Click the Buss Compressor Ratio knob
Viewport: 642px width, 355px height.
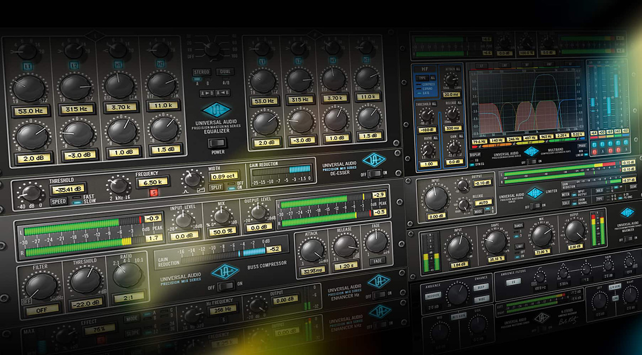[x=128, y=275]
